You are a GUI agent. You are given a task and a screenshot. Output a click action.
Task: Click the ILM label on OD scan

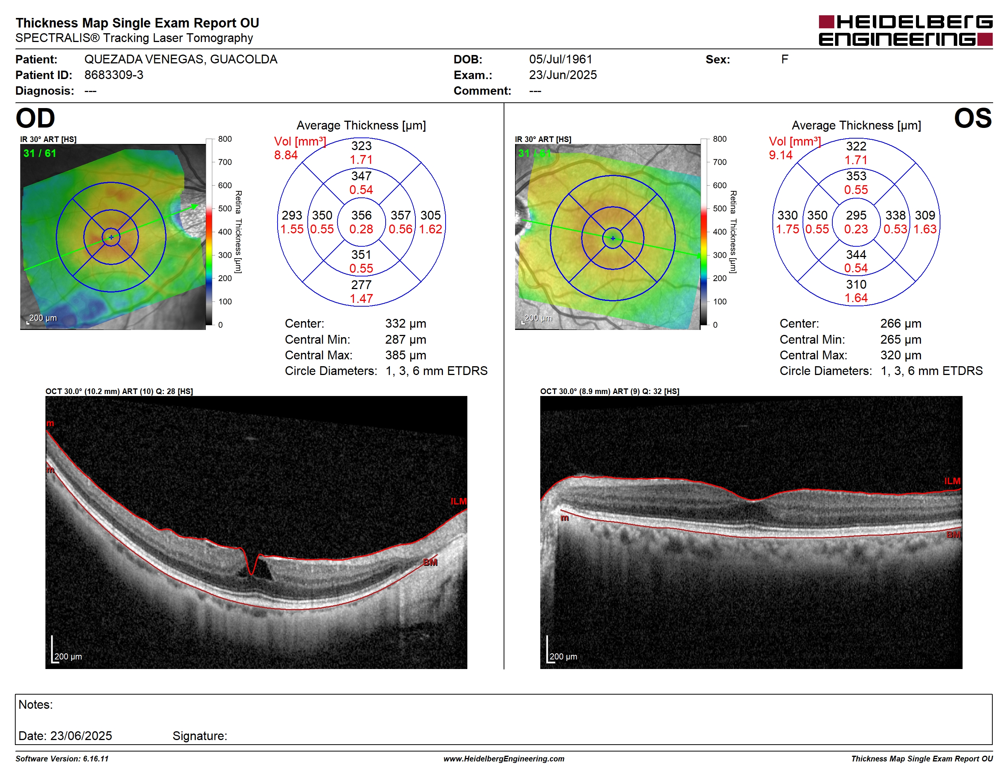pyautogui.click(x=459, y=501)
